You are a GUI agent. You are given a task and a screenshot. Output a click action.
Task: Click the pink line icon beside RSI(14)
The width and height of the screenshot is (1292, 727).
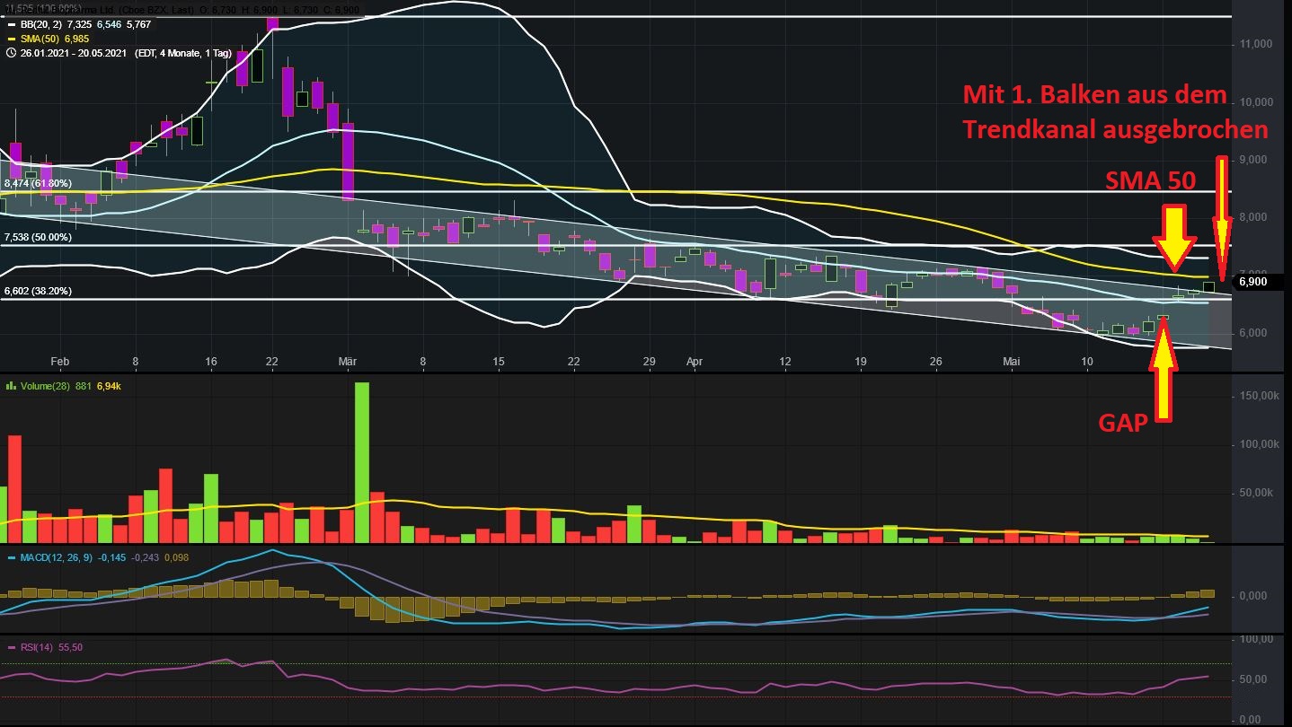(13, 646)
